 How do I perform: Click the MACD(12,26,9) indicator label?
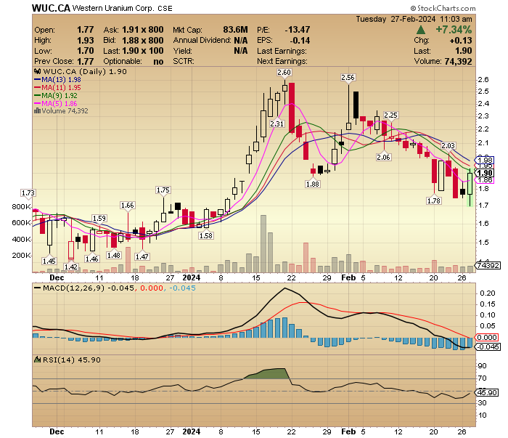pos(74,288)
